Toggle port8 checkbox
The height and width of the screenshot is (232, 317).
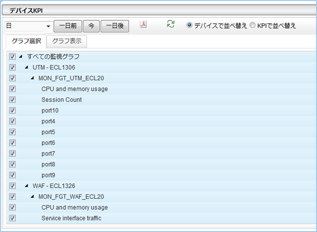pyautogui.click(x=13, y=164)
